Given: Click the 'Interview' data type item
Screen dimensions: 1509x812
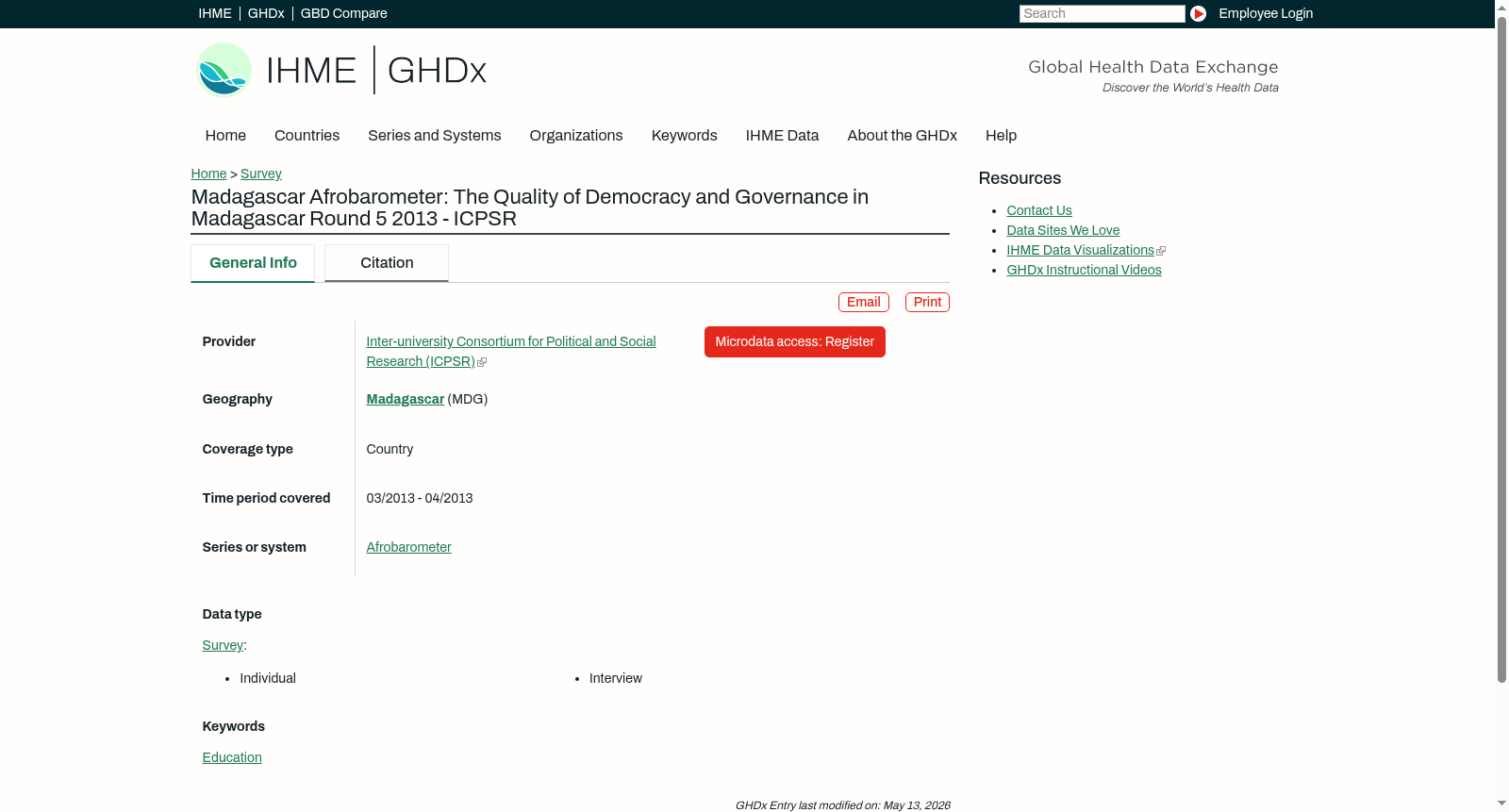Looking at the screenshot, I should click(616, 678).
